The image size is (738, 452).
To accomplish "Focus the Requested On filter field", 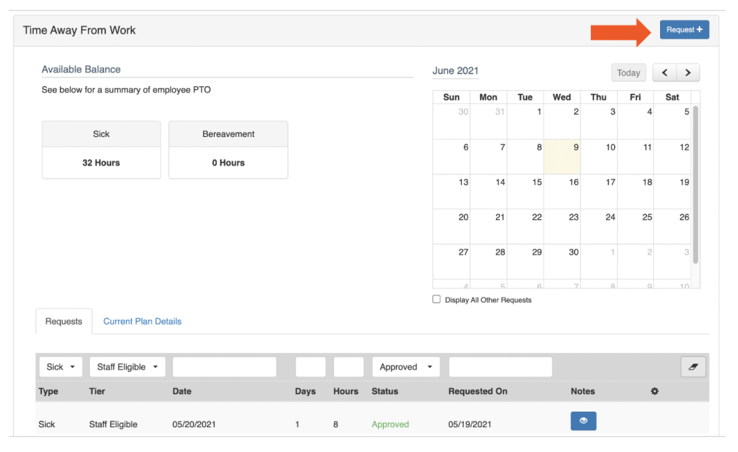I will pyautogui.click(x=501, y=367).
